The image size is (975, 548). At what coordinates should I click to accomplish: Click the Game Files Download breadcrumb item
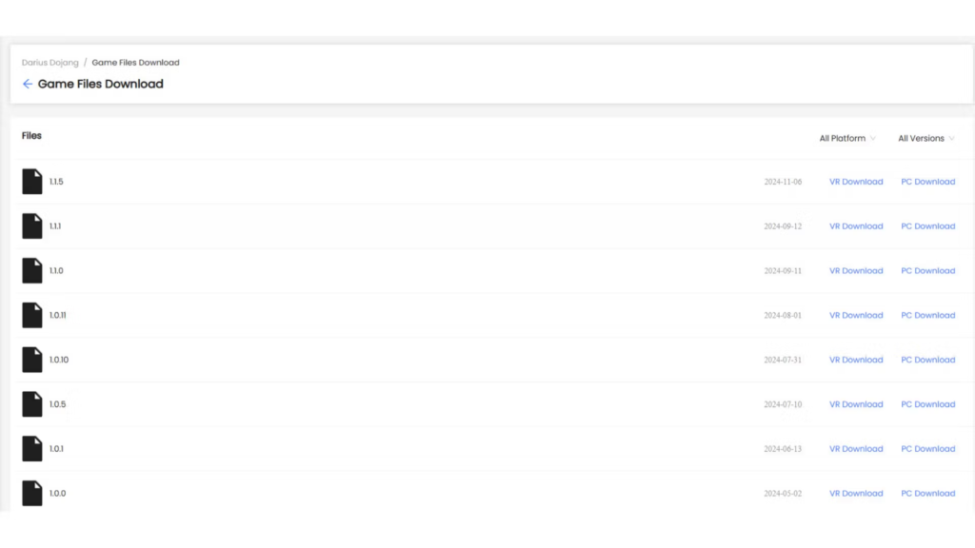pos(135,63)
